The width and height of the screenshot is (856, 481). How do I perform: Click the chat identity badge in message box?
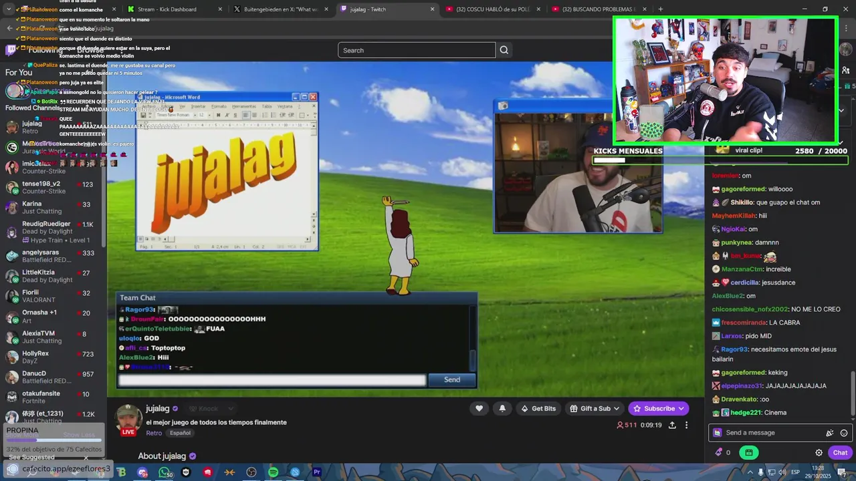tap(718, 433)
